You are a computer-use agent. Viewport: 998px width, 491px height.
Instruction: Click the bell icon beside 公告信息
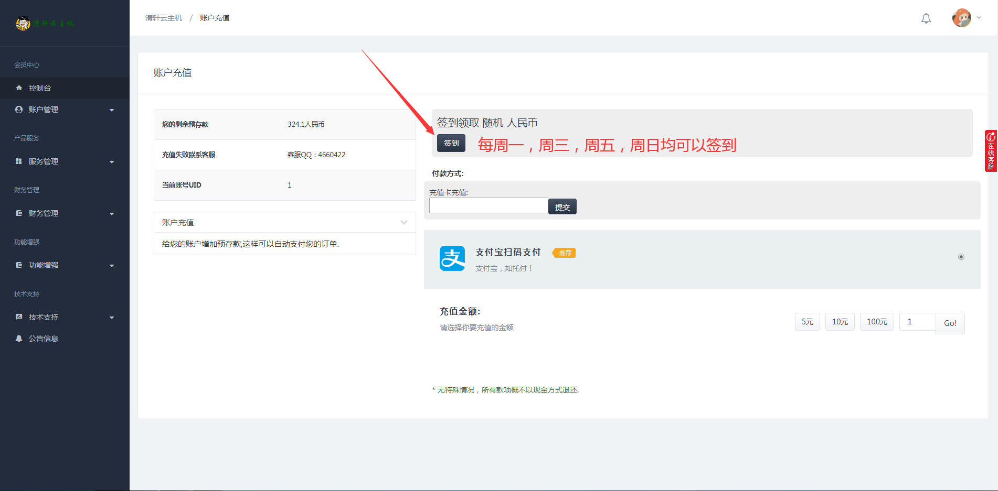pos(19,339)
